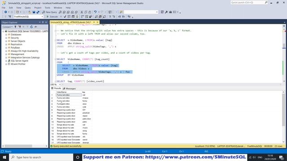Viewport: 287px width, 161px height.
Task: Click the Copy icon in toolbar
Action: click(x=86, y=12)
